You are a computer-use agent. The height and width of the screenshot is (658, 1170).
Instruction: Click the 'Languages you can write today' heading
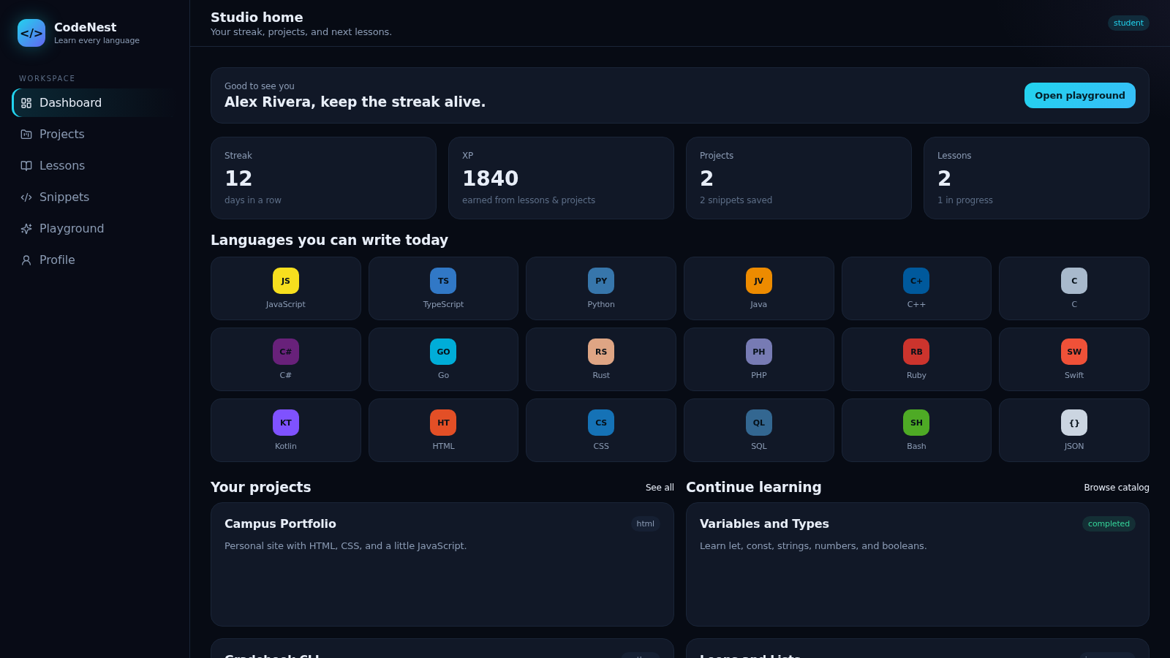329,240
